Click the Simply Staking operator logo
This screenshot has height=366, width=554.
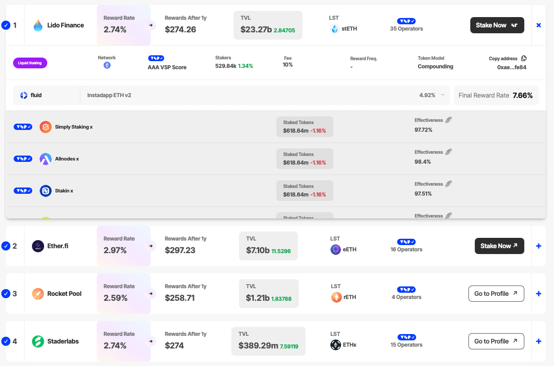pyautogui.click(x=45, y=127)
